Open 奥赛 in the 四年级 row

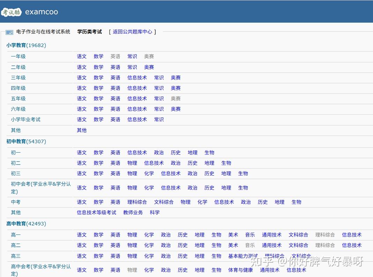click(176, 88)
